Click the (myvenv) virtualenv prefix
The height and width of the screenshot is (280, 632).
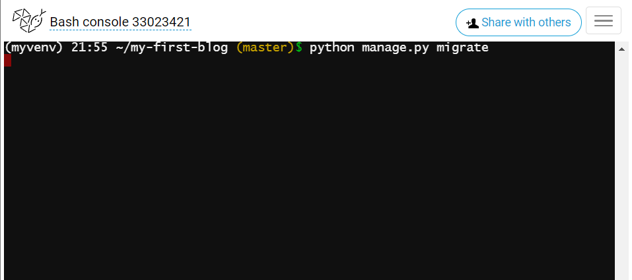tap(34, 48)
